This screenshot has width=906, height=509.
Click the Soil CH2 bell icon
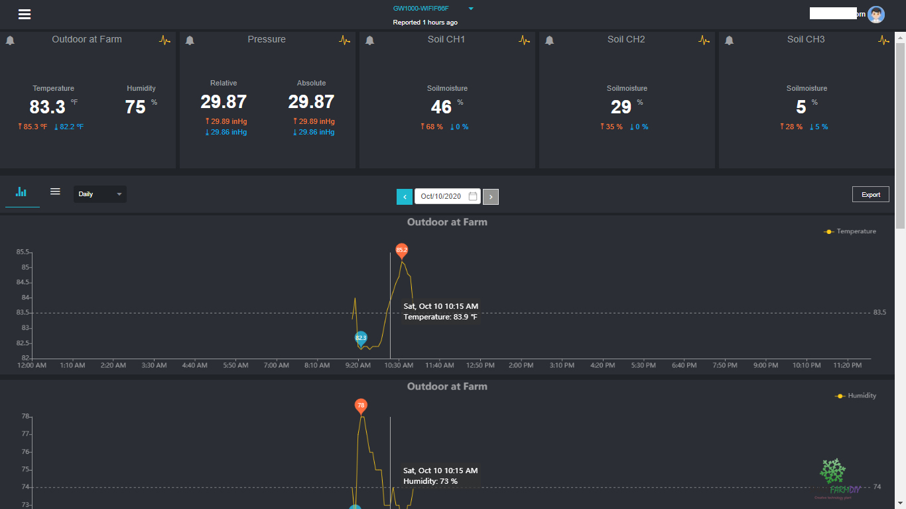549,40
